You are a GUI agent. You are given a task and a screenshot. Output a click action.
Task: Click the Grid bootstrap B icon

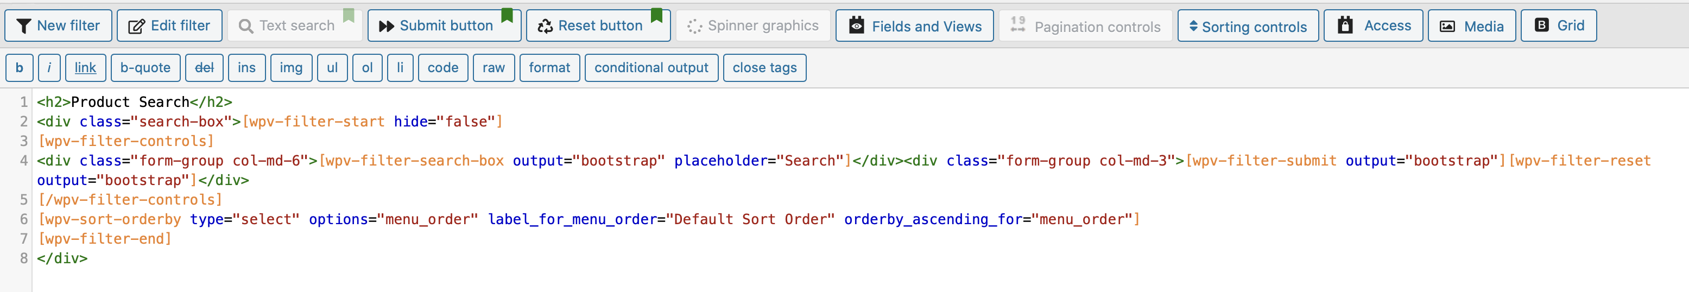pos(1542,25)
